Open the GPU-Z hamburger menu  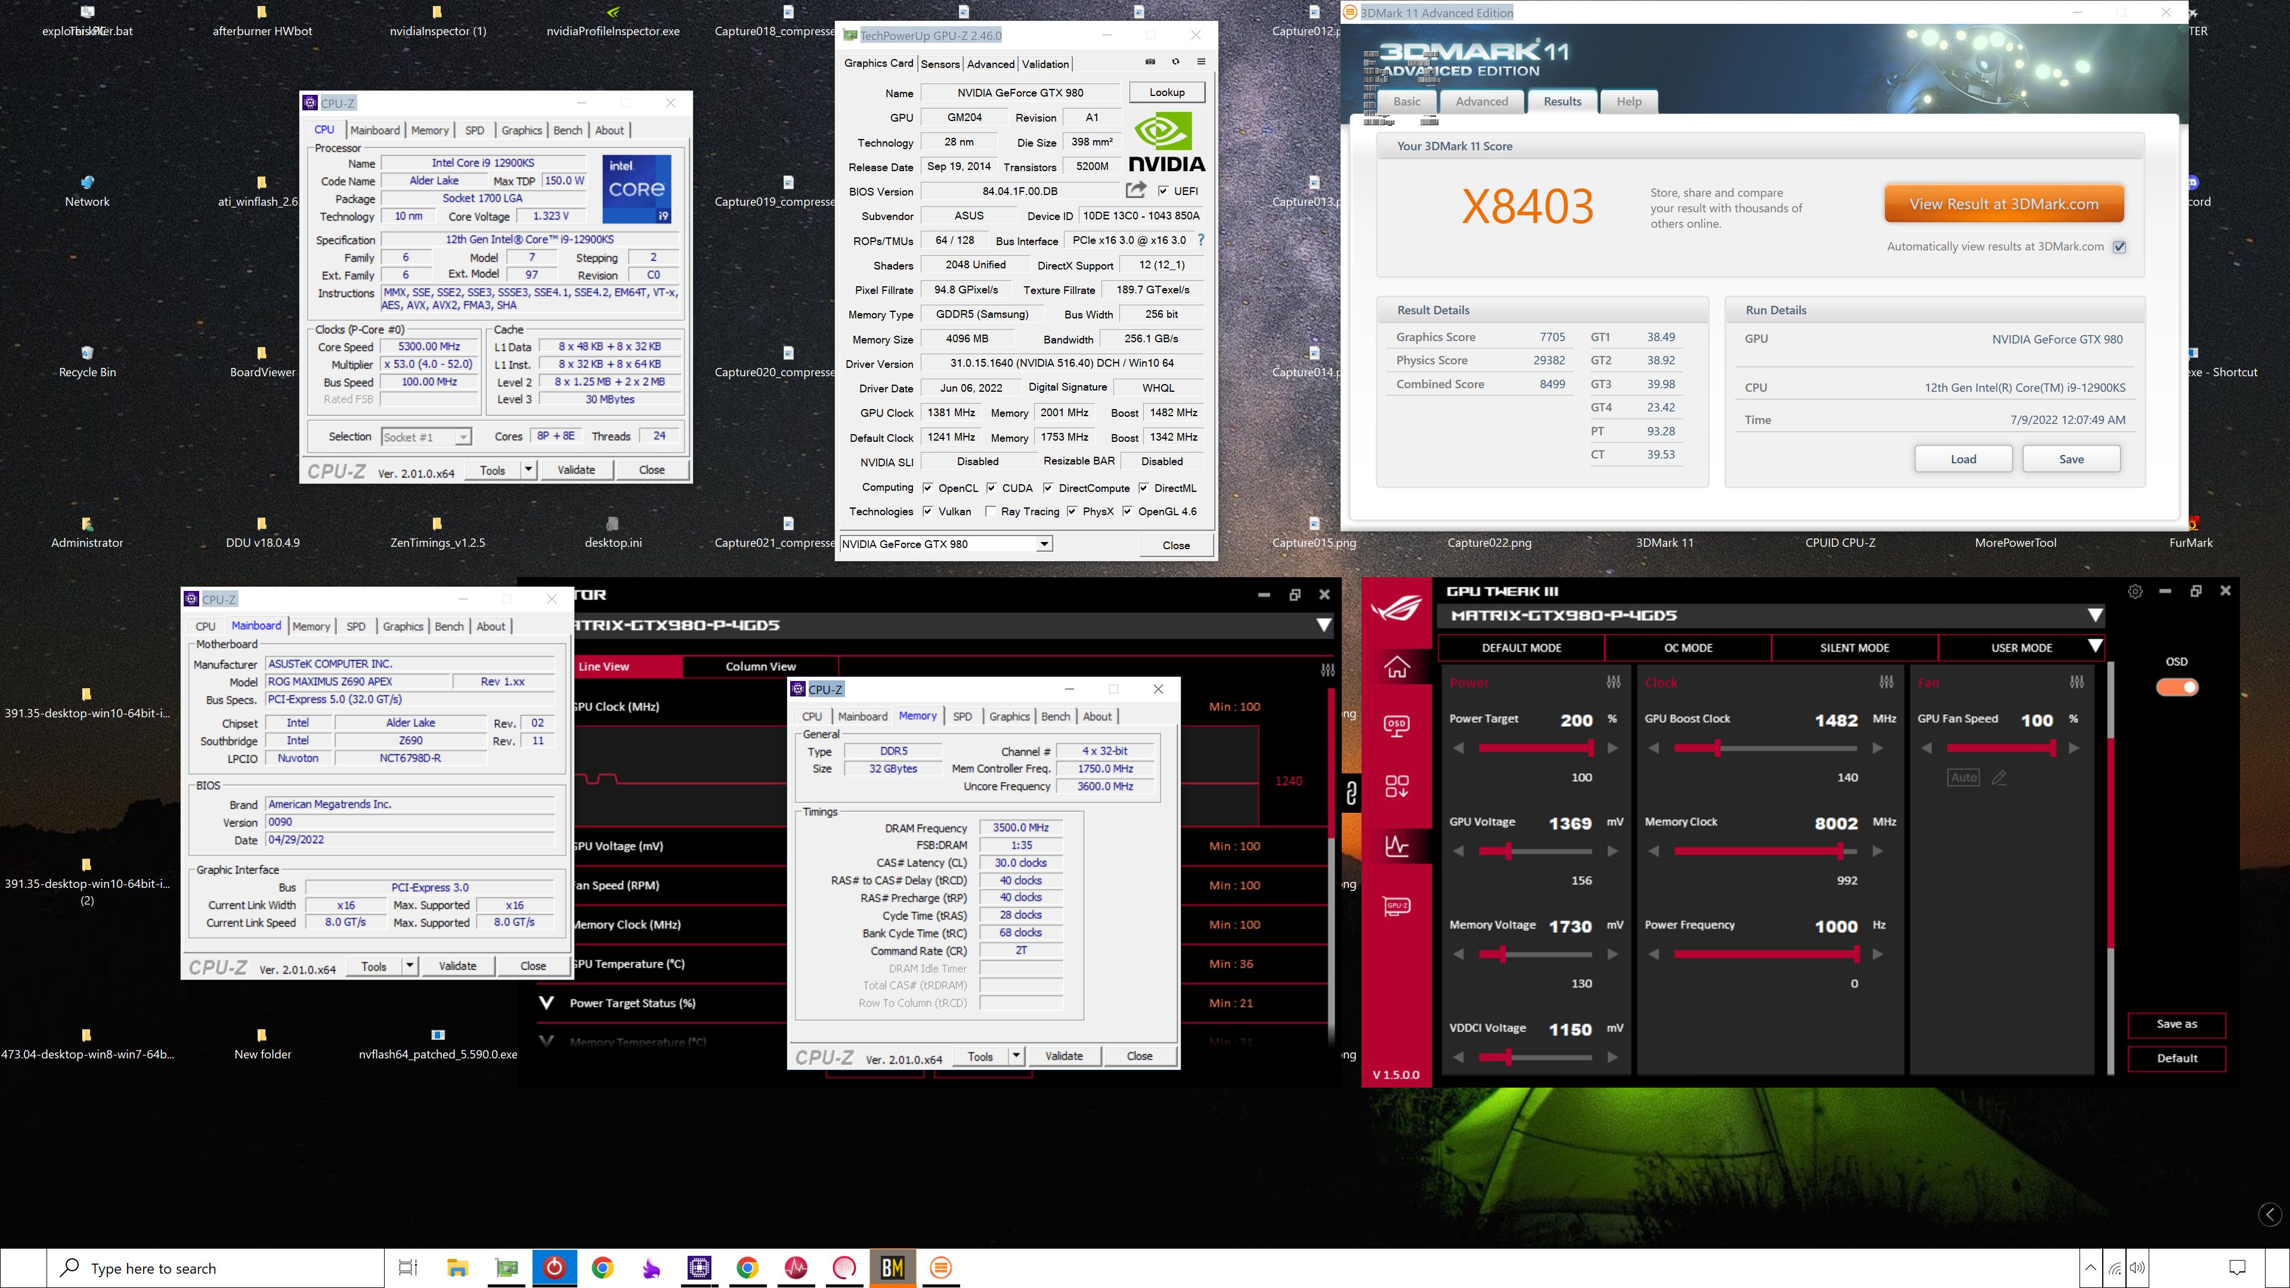click(1201, 62)
